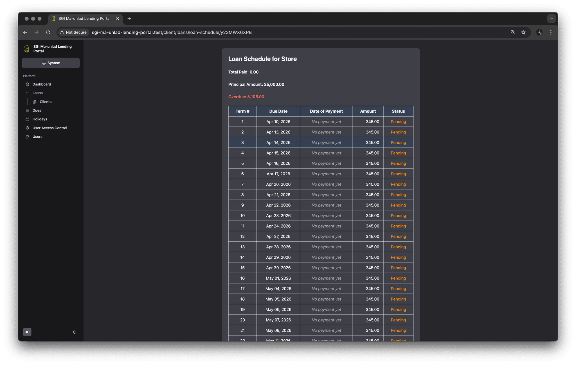Go back to the previous page
This screenshot has width=576, height=365.
pyautogui.click(x=25, y=32)
